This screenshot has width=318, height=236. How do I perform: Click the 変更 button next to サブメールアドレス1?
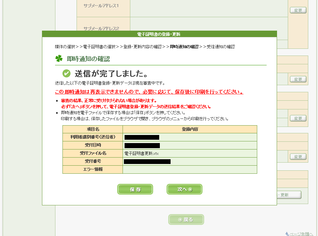[x=298, y=10]
